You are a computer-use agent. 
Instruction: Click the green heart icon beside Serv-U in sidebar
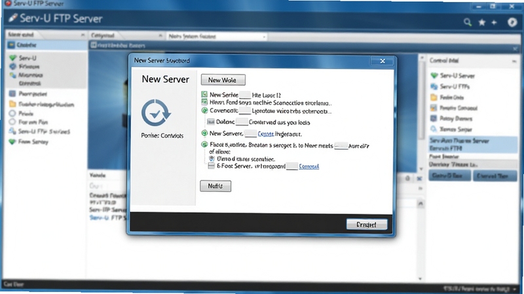coord(12,57)
